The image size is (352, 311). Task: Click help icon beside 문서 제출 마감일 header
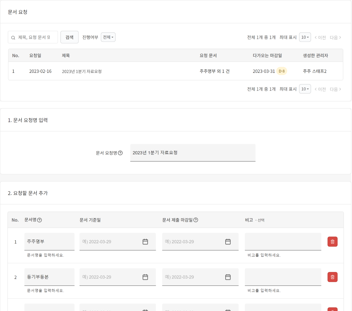click(196, 220)
